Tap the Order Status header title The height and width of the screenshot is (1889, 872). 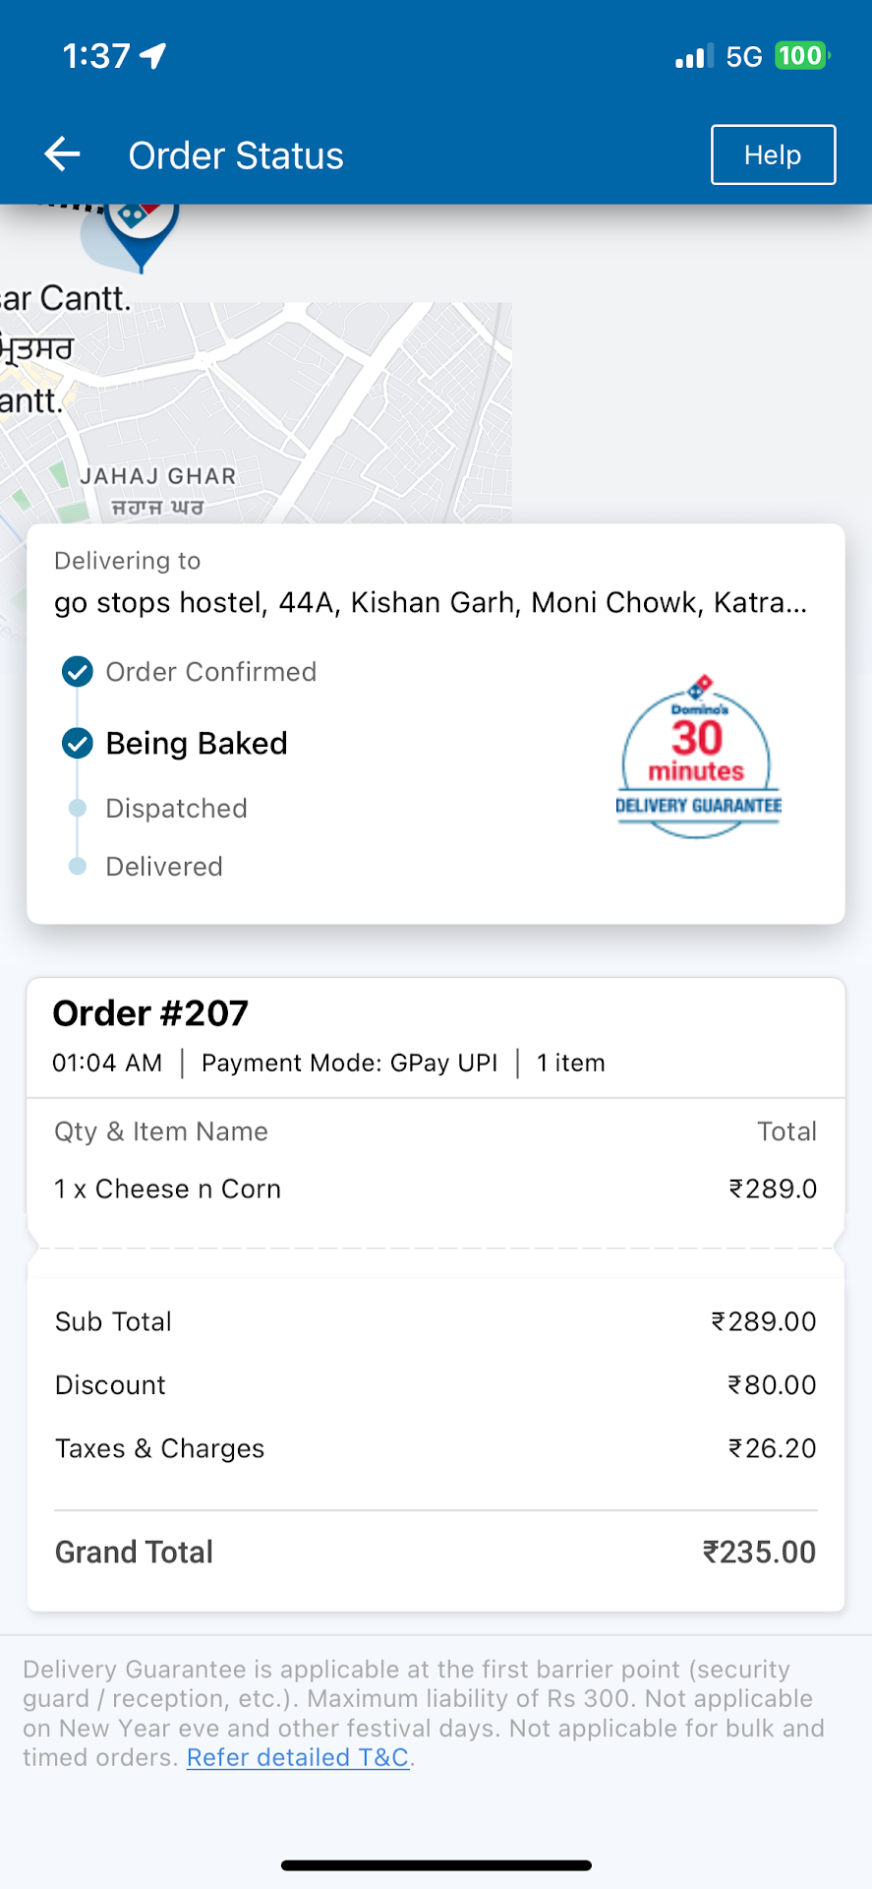[x=236, y=155]
